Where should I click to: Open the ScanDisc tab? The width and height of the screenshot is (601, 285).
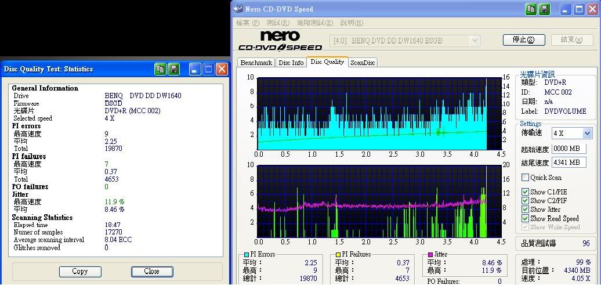pyautogui.click(x=363, y=63)
